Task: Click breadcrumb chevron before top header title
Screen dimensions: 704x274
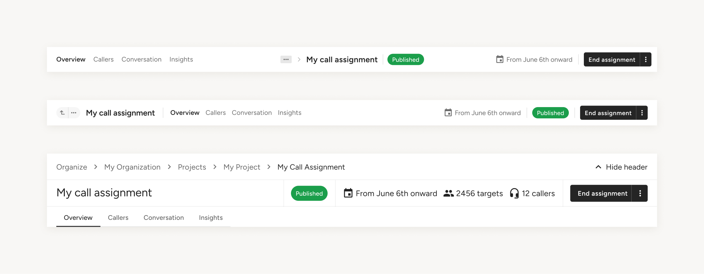Action: click(x=299, y=59)
